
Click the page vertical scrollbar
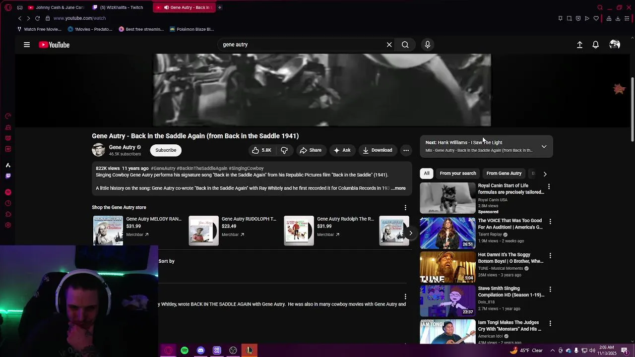pos(632,109)
